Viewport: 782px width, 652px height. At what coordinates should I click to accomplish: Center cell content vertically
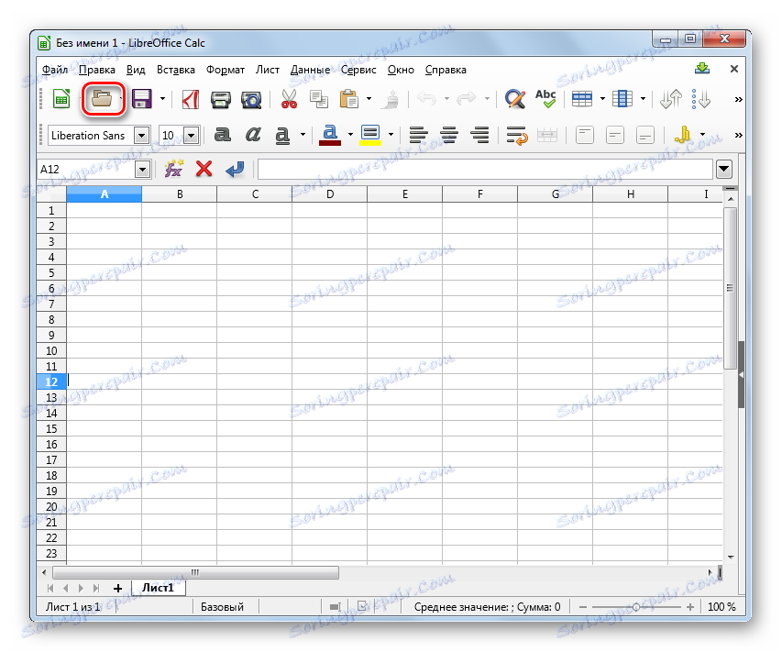(615, 135)
